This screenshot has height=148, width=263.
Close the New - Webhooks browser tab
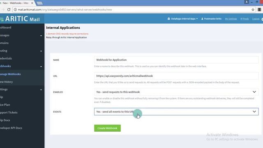click(32, 3)
